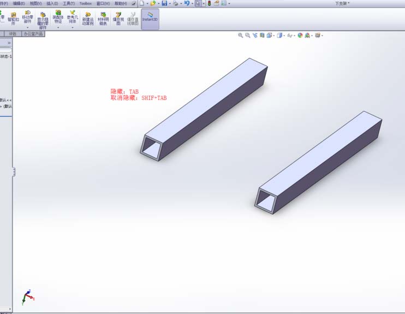This screenshot has height=314, width=405.
Task: Pin the menu bar with pushpin icon
Action: (x=133, y=3)
